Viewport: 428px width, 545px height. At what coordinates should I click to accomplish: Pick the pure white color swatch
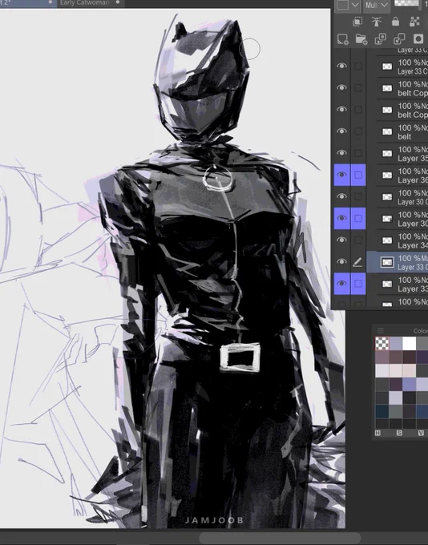(x=409, y=343)
